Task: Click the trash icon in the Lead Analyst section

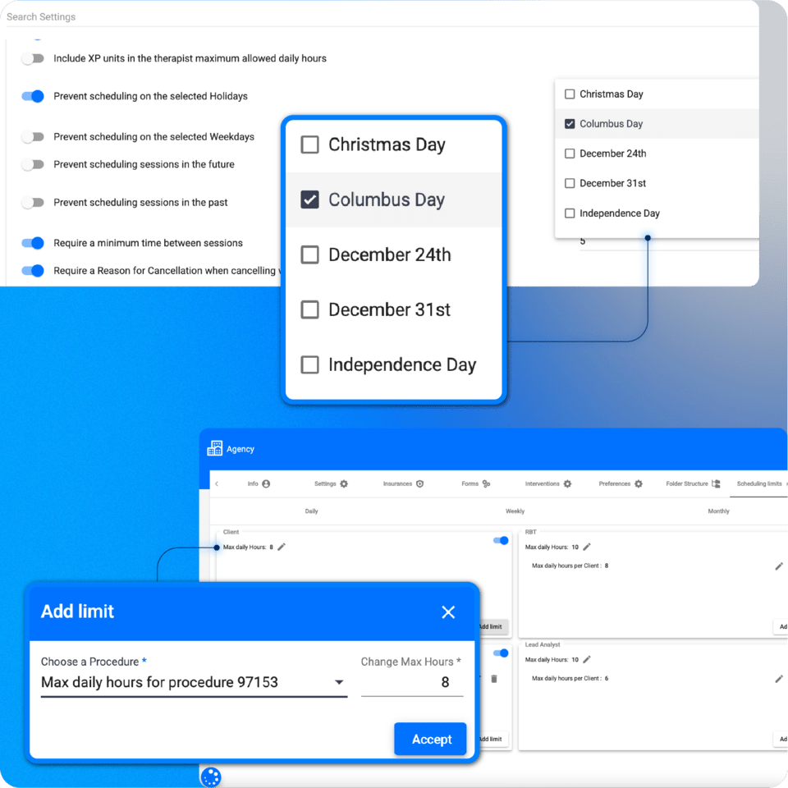Action: (494, 678)
